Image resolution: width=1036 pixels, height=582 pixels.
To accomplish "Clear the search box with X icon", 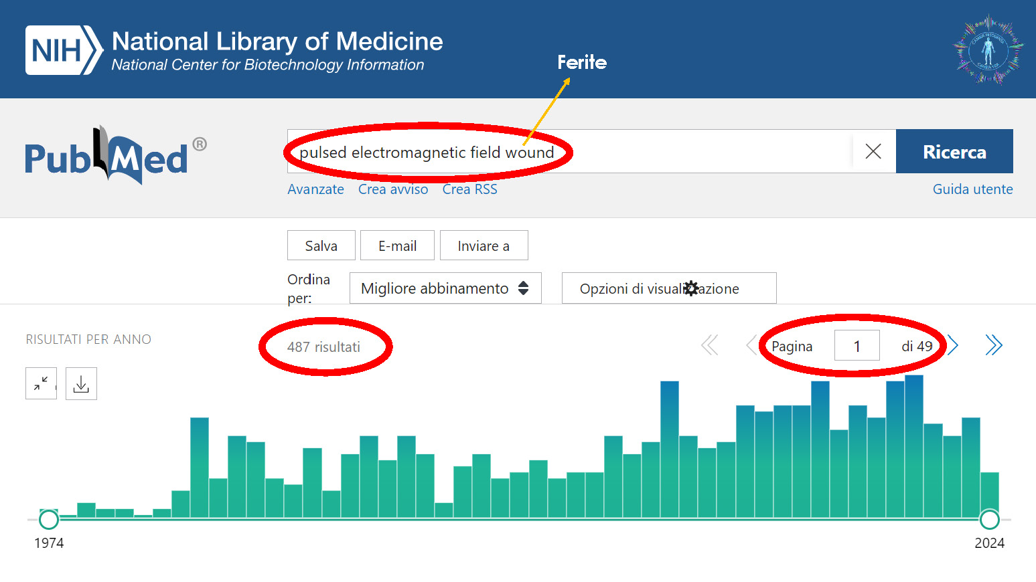I will [x=873, y=151].
